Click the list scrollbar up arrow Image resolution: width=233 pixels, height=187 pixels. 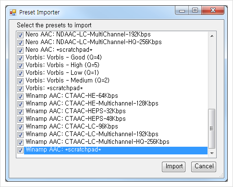pyautogui.click(x=212, y=36)
